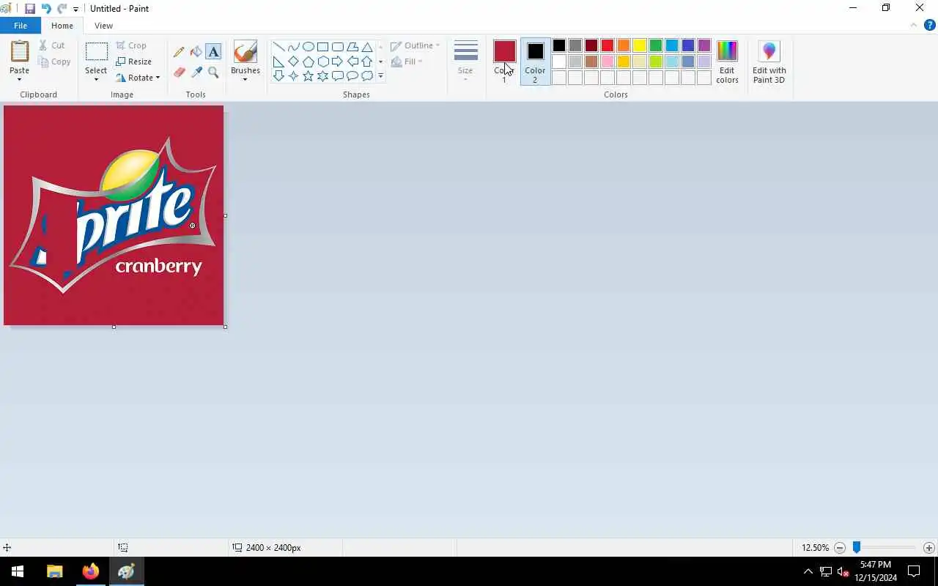938x586 pixels.
Task: Open Firefox from the taskbar
Action: [x=91, y=571]
